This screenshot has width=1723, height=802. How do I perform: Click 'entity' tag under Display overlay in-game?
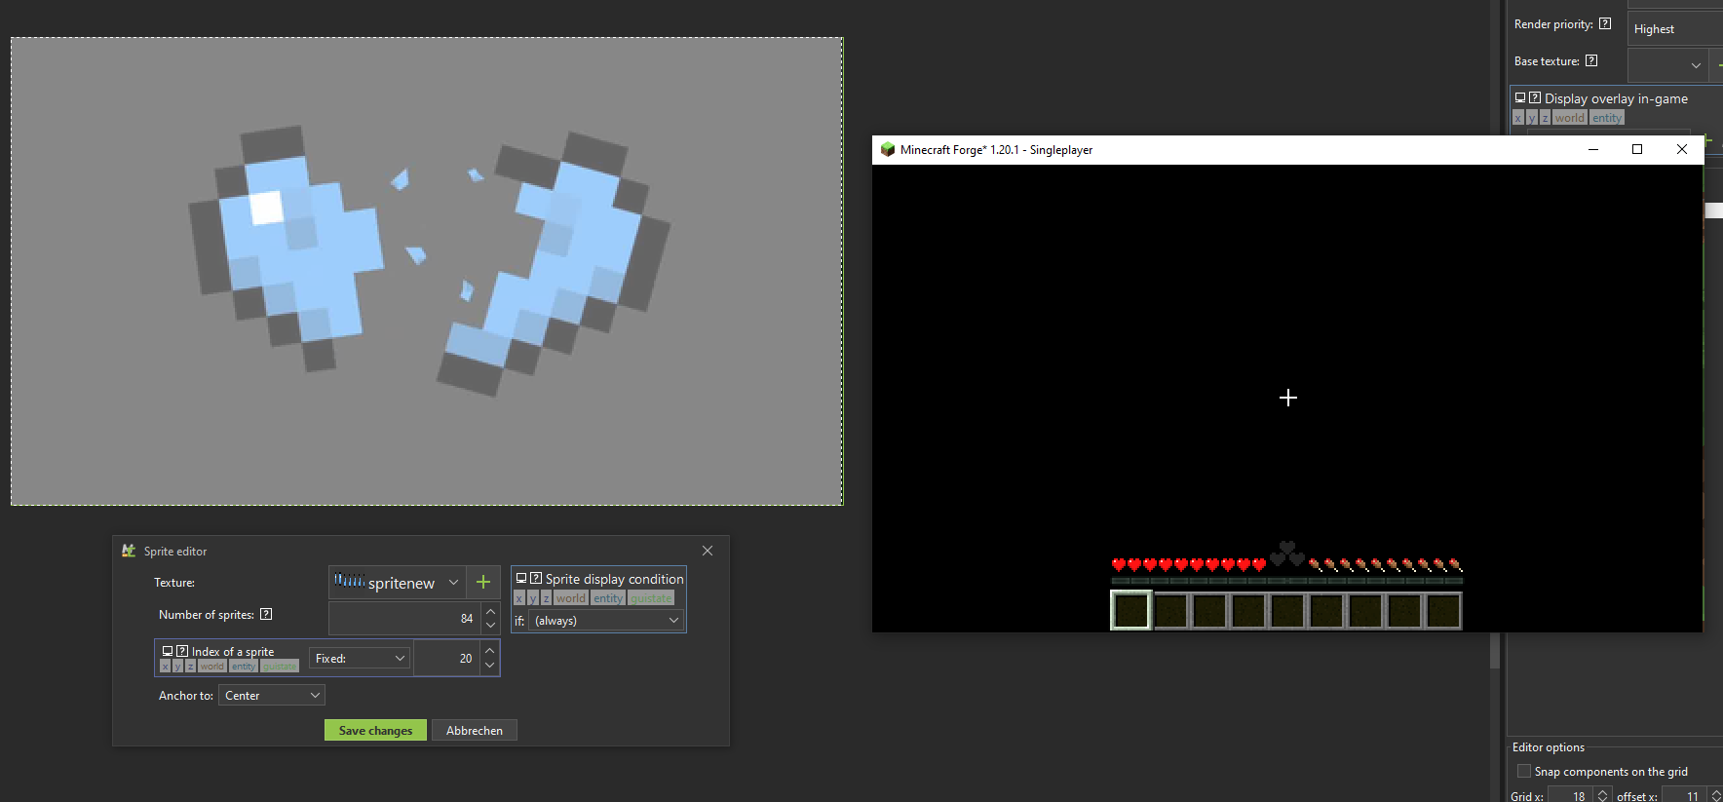click(1607, 118)
